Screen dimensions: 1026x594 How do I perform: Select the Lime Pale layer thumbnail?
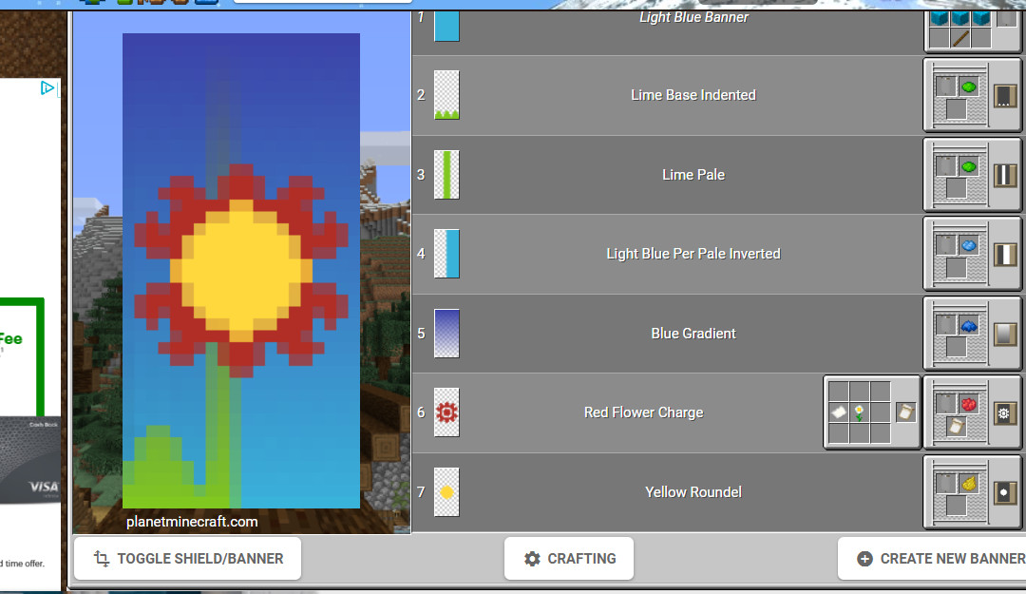point(446,175)
